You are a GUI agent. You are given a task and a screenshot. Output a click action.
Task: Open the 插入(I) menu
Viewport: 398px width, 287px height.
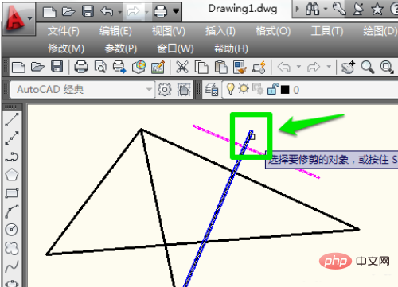220,31
